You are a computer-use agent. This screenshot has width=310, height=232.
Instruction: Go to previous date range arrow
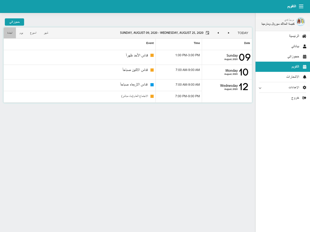tap(218, 33)
